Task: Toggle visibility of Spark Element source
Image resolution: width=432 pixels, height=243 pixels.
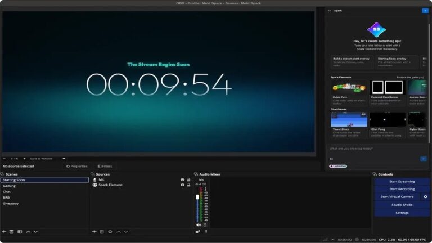Action: [x=182, y=185]
